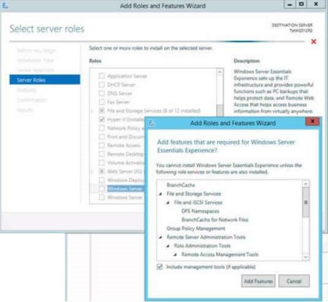The height and width of the screenshot is (302, 328).
Task: Collapse the Role Administration Tools node
Action: click(168, 246)
